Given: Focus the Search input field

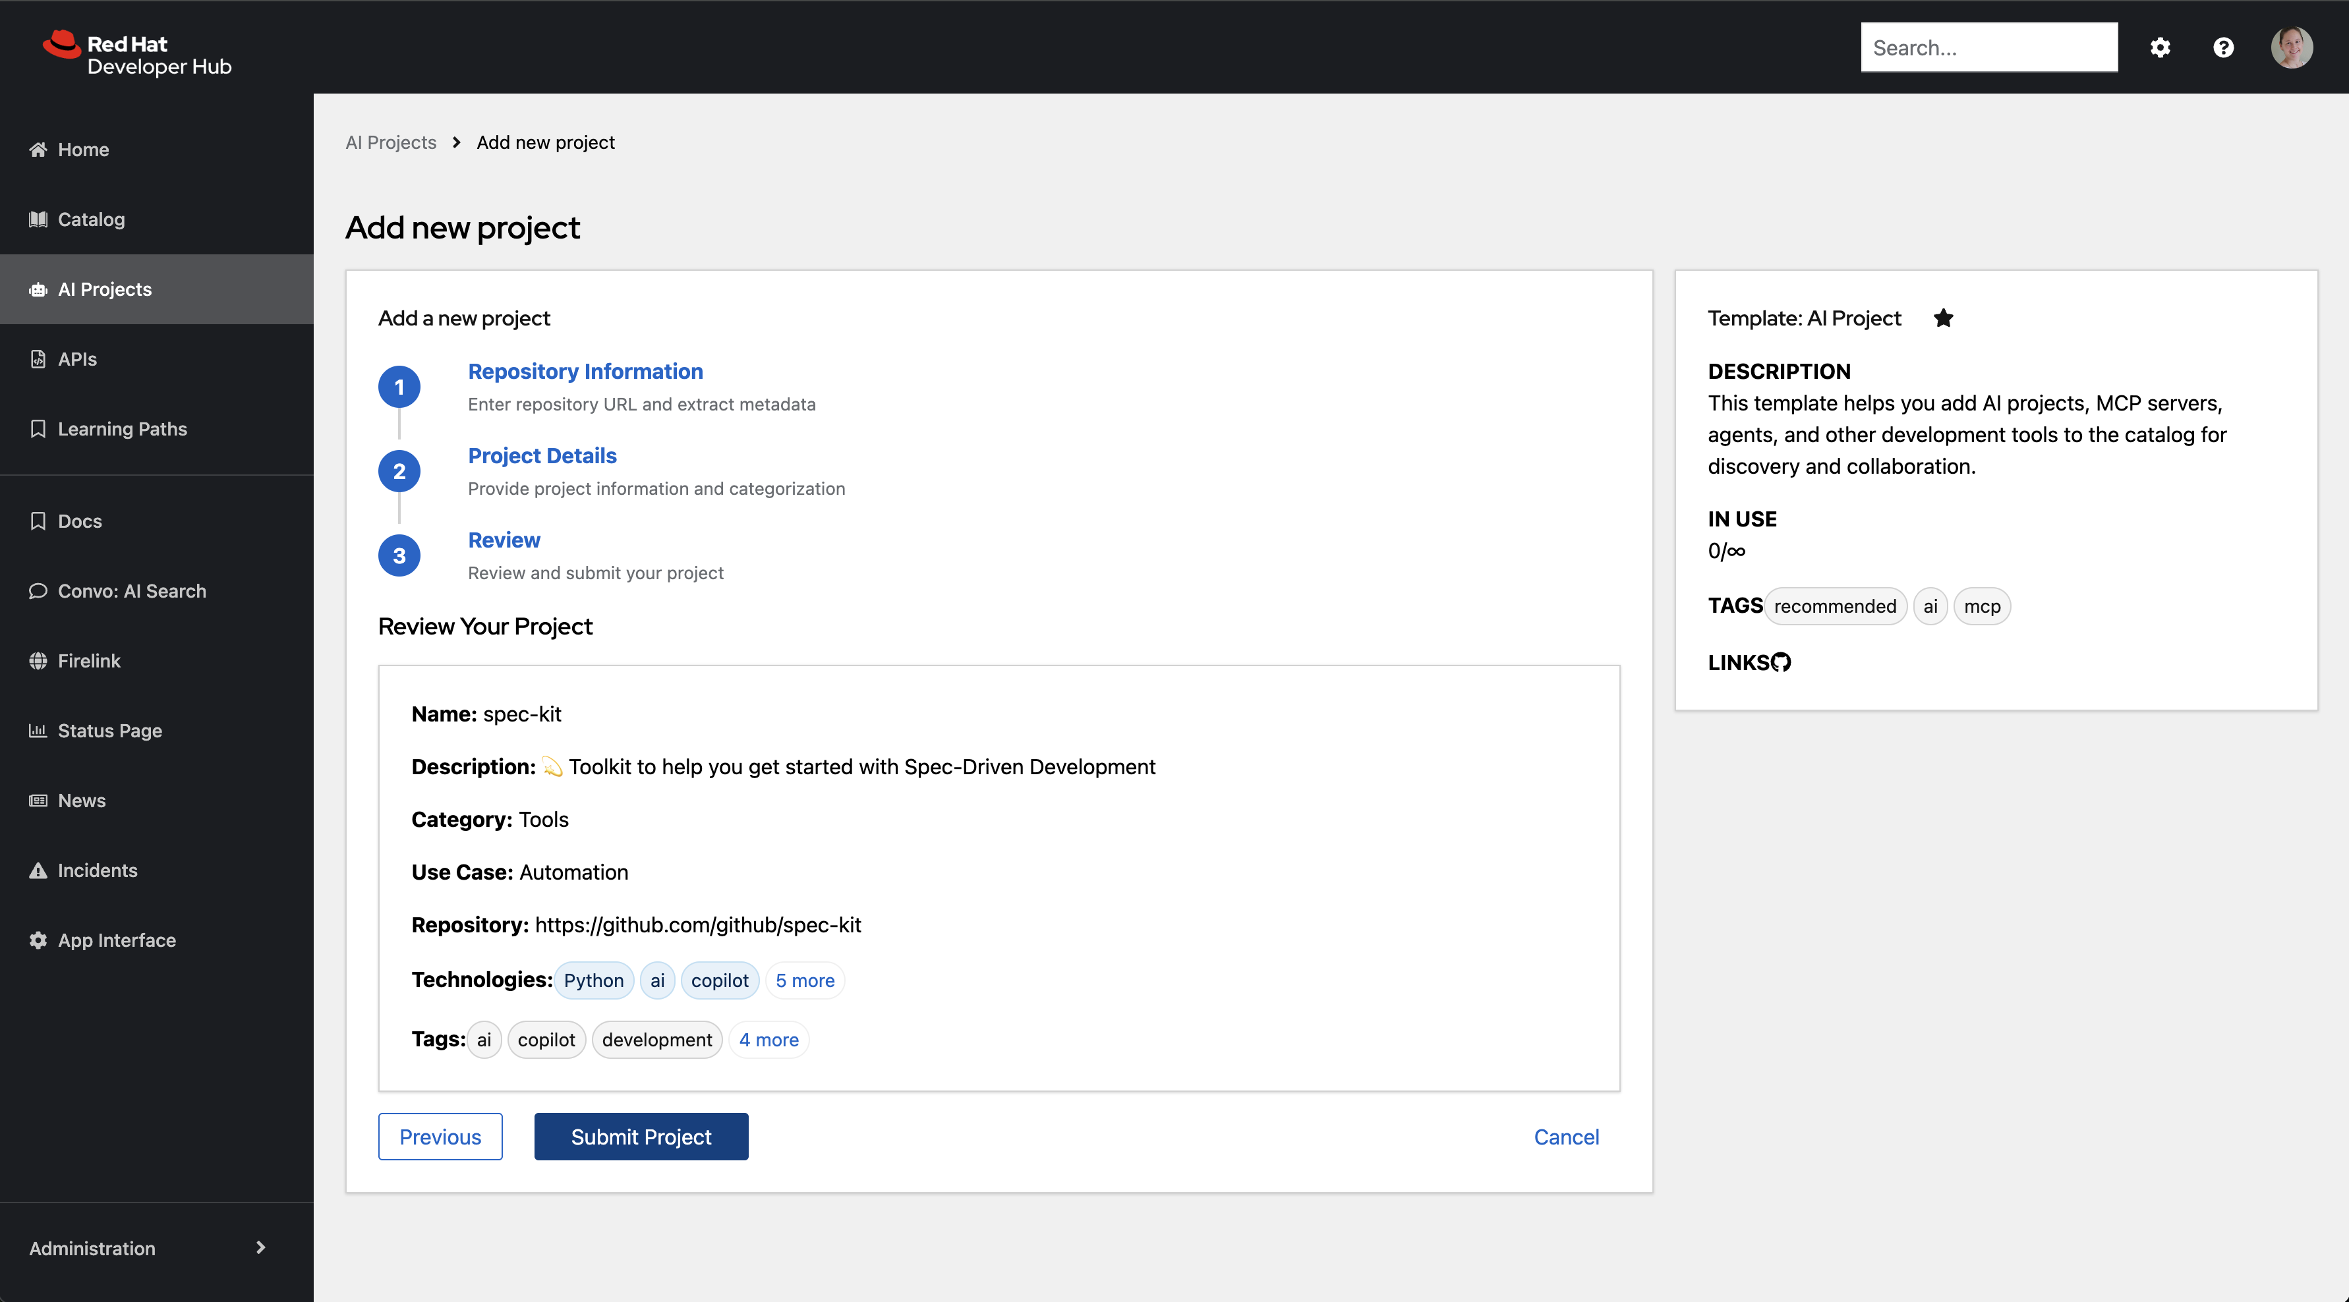Looking at the screenshot, I should coord(1988,47).
